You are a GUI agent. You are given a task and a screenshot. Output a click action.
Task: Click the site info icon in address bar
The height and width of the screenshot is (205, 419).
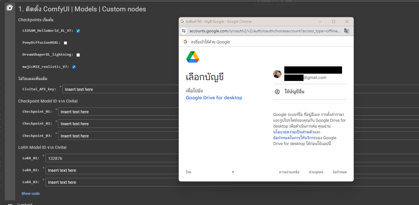(x=184, y=31)
